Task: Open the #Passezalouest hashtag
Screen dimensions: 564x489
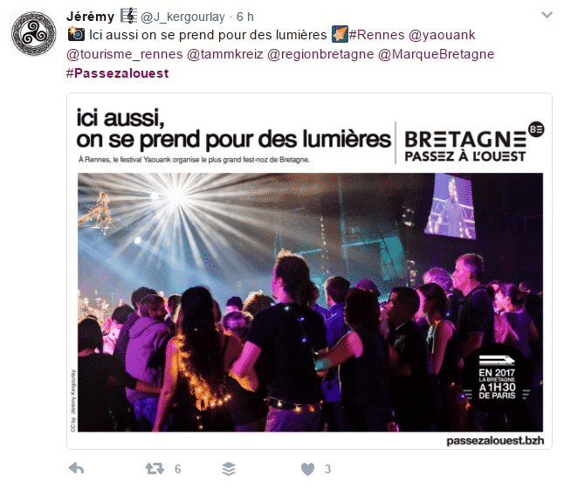Action: coord(118,73)
